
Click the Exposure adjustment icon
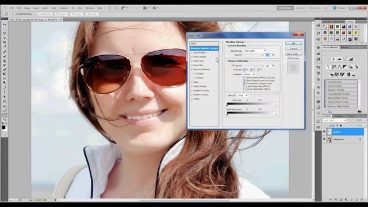click(351, 59)
